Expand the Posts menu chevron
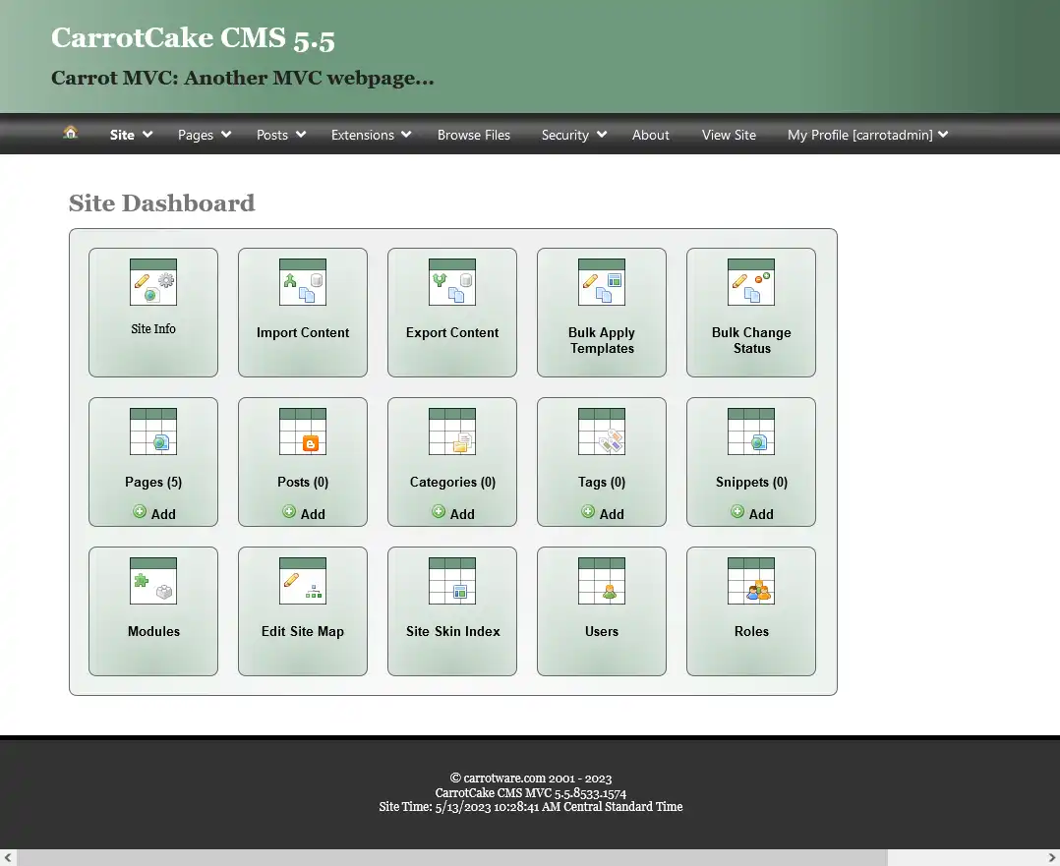 [x=301, y=135]
